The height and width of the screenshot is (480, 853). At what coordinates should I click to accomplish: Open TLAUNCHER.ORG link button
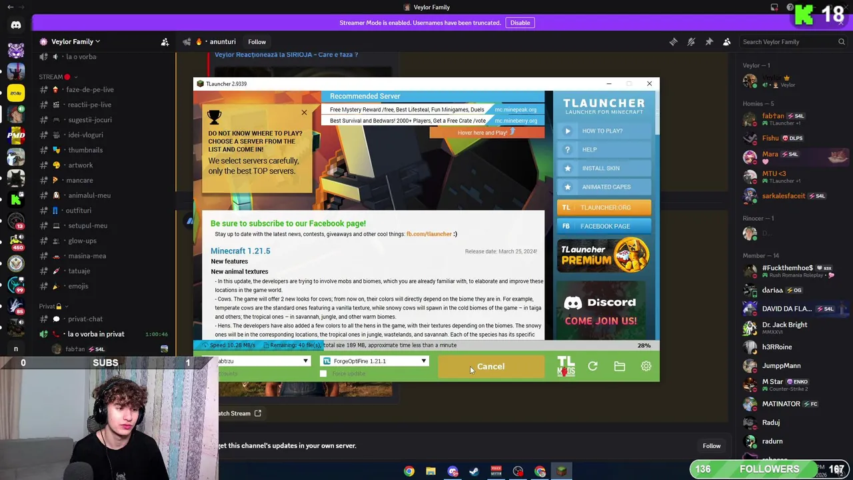604,207
